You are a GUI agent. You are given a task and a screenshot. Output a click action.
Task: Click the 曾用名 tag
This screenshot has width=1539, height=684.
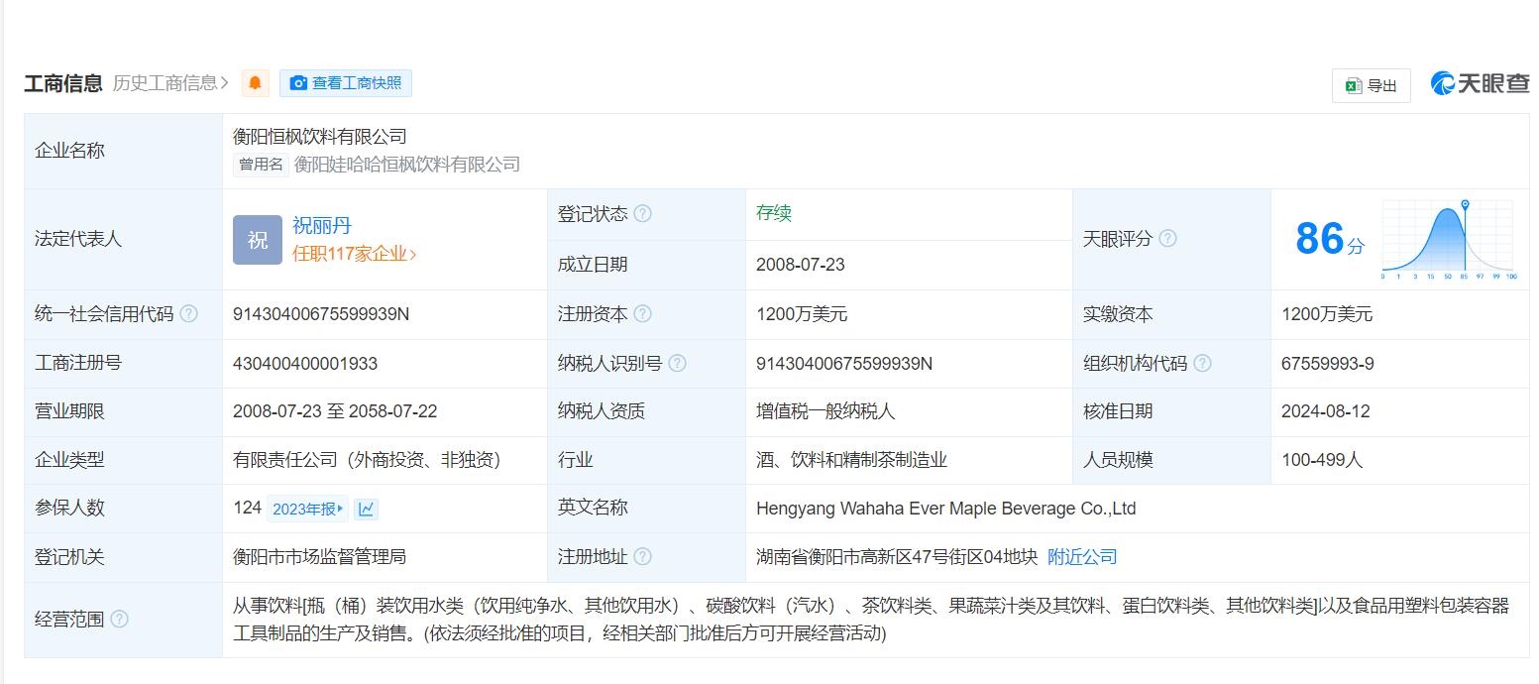(x=261, y=165)
